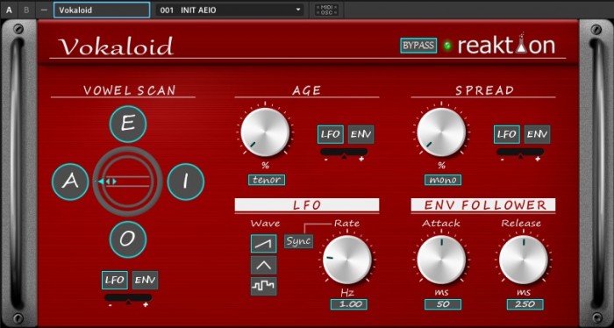The height and width of the screenshot is (328, 614).
Task: Select snapshot bank A
Action: [9, 11]
